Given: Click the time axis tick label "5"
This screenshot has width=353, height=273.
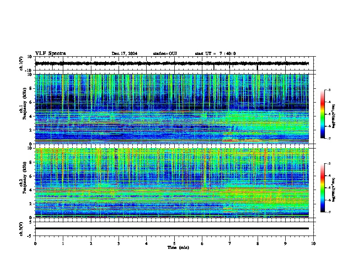Looking at the screenshot, I should point(174,244).
